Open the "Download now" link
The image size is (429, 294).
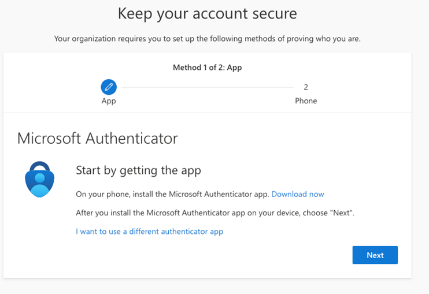[298, 194]
